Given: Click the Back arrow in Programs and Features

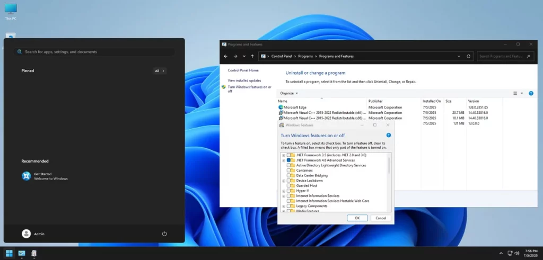Looking at the screenshot, I should 226,56.
